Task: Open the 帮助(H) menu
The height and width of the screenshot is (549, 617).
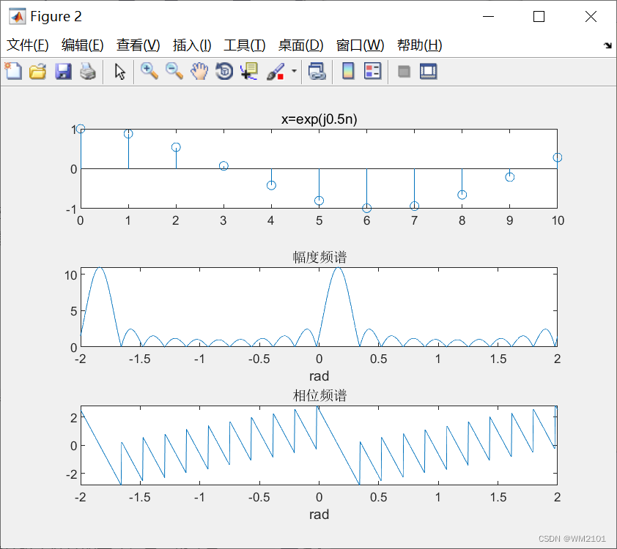Action: coord(419,45)
